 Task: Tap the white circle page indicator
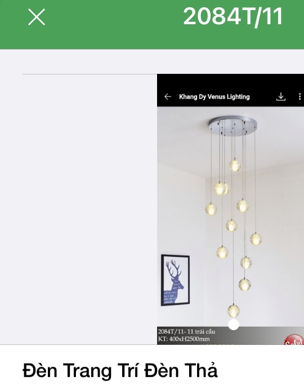pos(234,325)
